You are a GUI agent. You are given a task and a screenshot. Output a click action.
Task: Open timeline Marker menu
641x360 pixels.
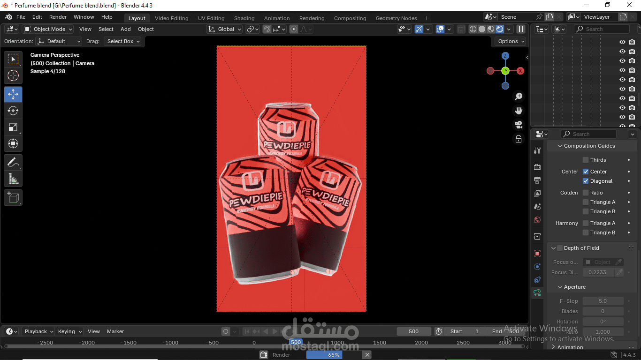pos(115,331)
